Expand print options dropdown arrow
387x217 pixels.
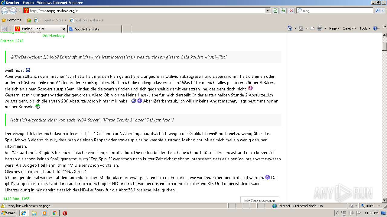click(x=325, y=28)
